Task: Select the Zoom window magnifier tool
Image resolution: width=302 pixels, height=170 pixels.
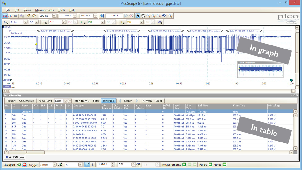Action: click(x=148, y=15)
